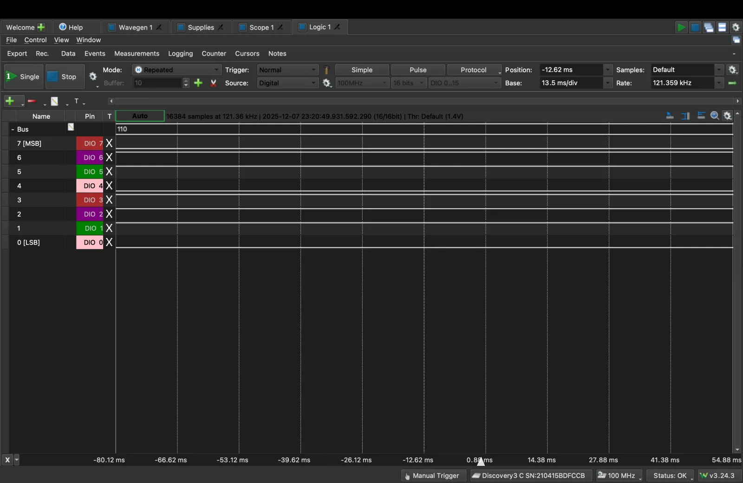The width and height of the screenshot is (743, 483).
Task: Switch to the Scope 1 tab
Action: click(261, 27)
